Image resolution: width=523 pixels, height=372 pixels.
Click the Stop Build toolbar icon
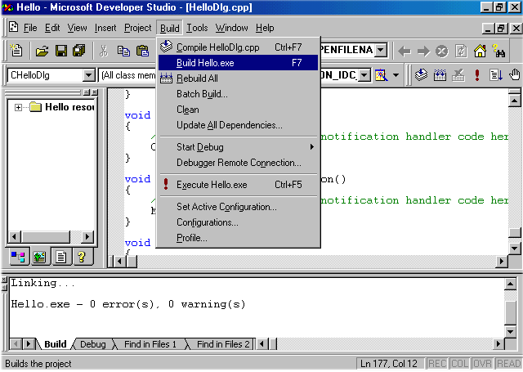(x=458, y=75)
